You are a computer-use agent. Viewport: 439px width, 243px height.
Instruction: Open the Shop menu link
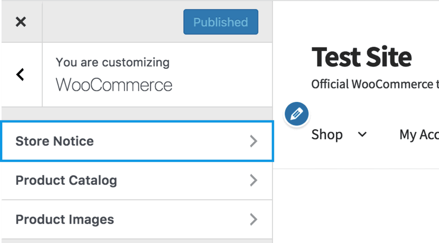click(x=327, y=135)
